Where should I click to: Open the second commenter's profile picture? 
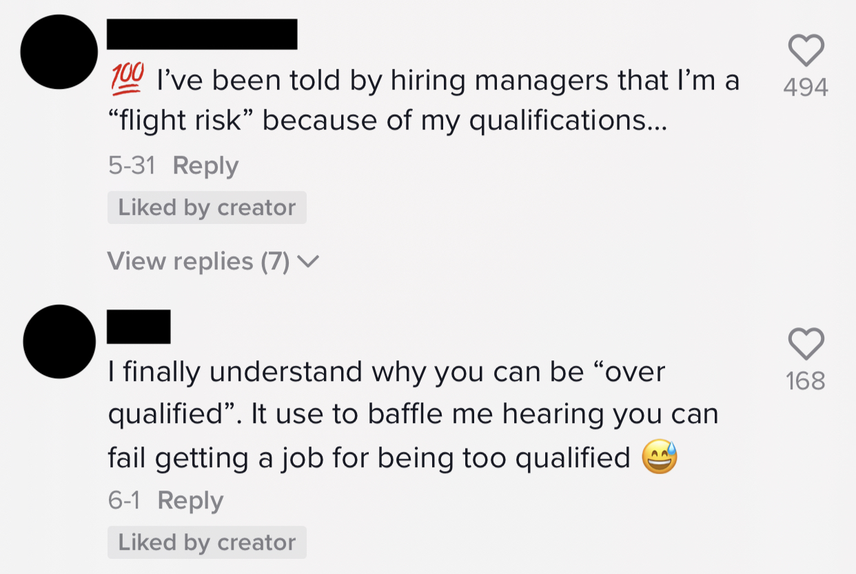pos(61,342)
